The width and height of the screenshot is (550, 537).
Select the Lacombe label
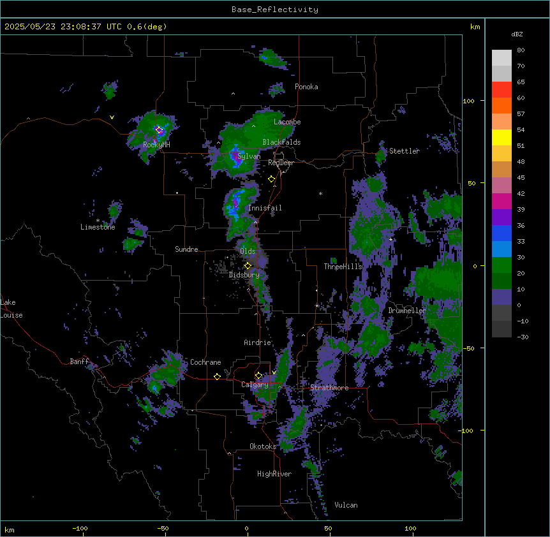[287, 122]
